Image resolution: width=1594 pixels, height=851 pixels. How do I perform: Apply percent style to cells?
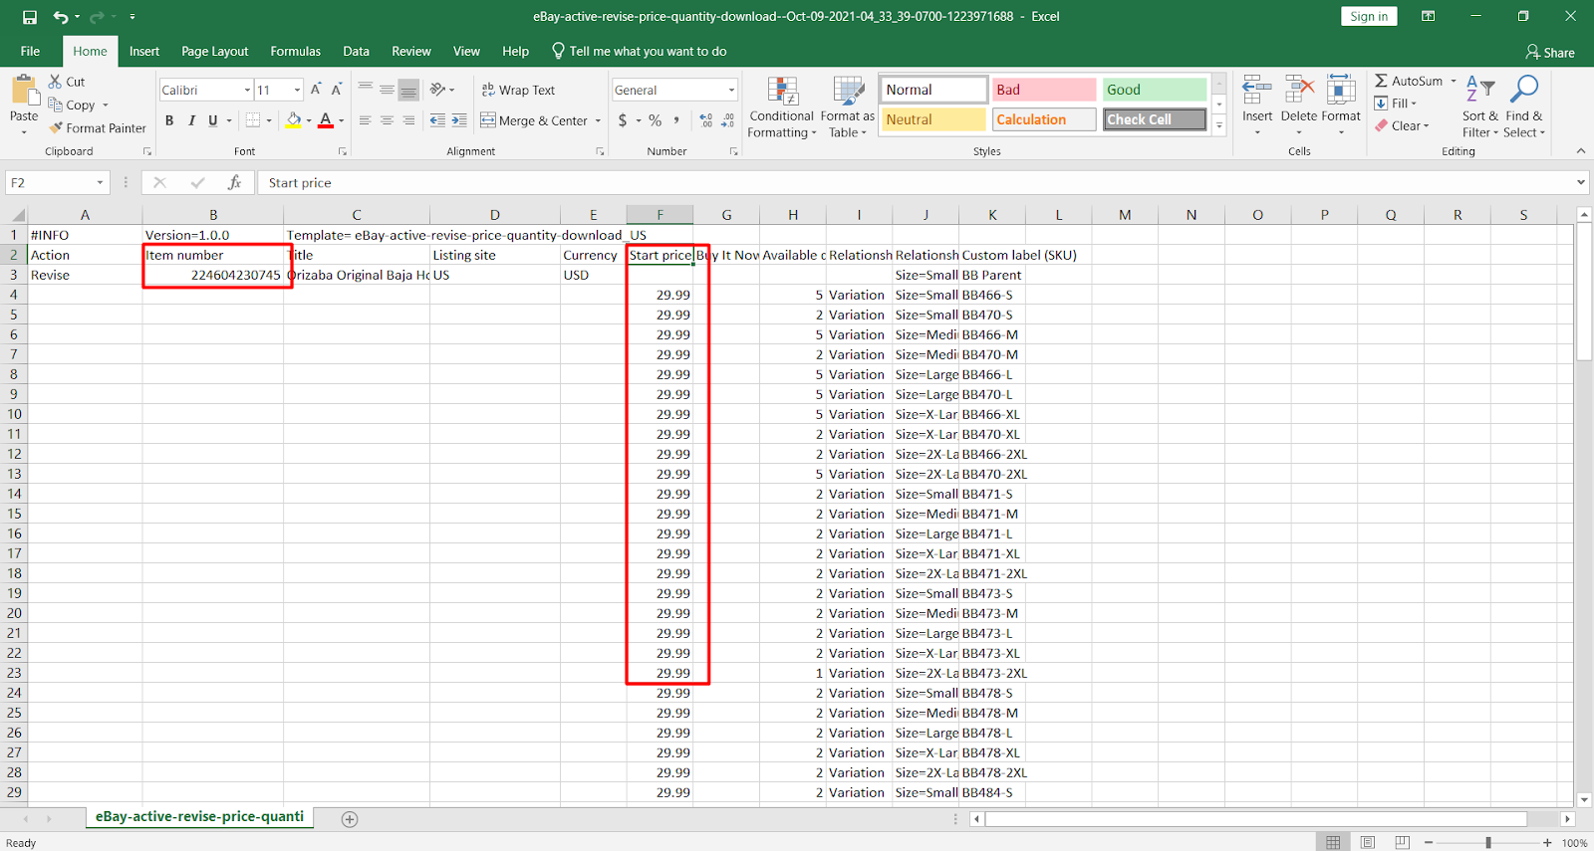point(655,120)
